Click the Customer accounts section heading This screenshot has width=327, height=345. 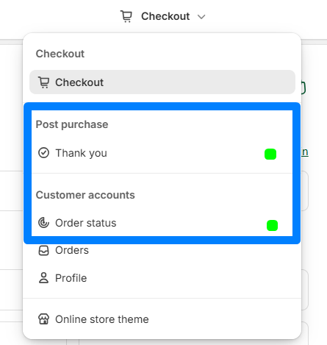(x=85, y=195)
